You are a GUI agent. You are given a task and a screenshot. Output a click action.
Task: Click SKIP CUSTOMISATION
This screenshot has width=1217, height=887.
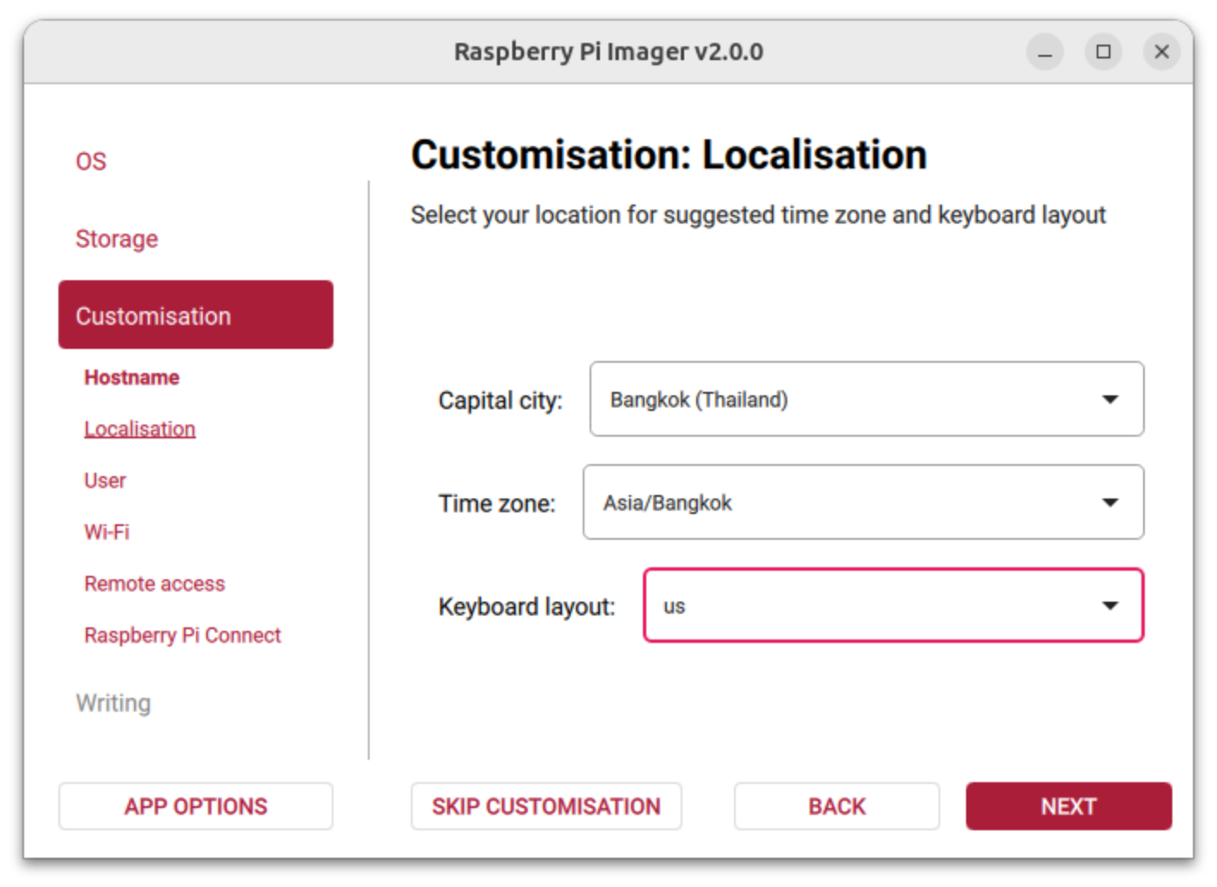546,806
